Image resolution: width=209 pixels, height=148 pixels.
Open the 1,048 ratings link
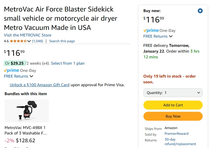click(x=37, y=41)
